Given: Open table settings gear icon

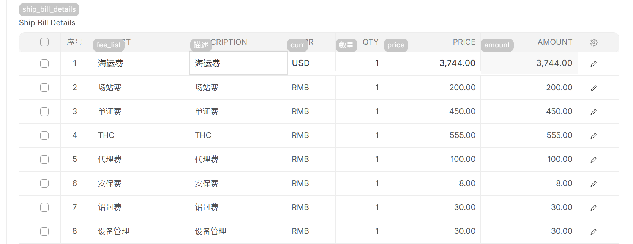Looking at the screenshot, I should point(594,42).
